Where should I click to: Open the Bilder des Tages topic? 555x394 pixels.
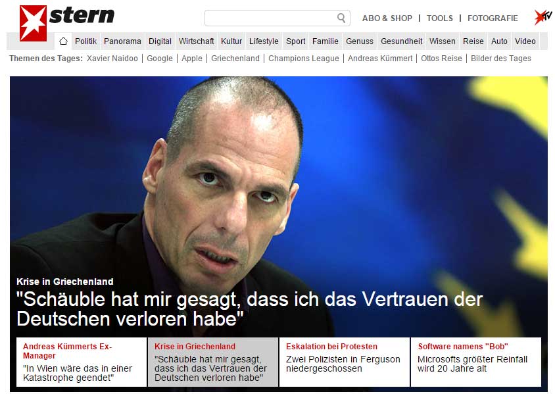click(x=501, y=59)
